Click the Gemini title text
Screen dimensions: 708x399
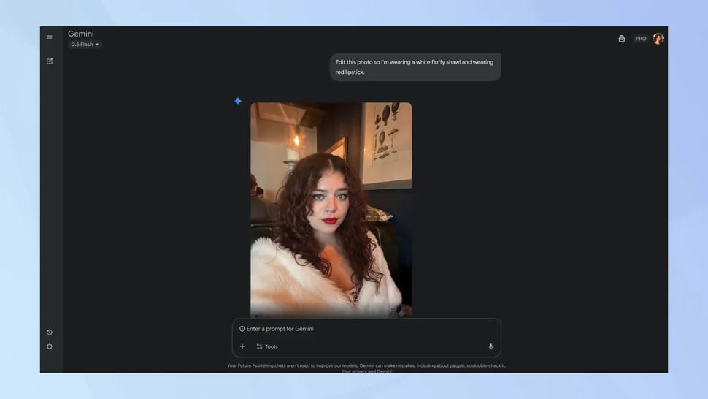(81, 34)
